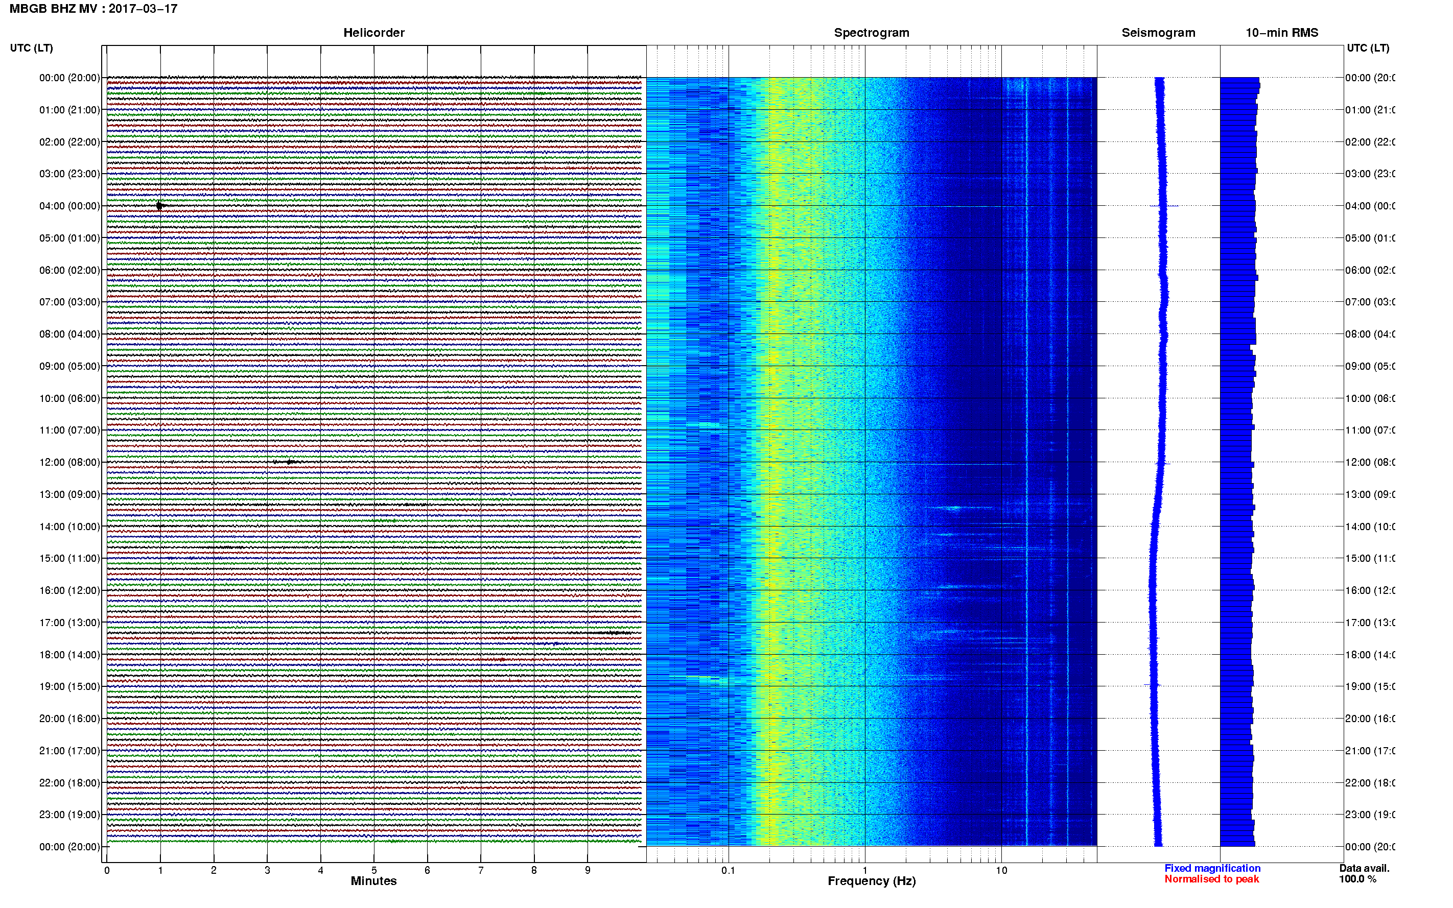The width and height of the screenshot is (1453, 908).
Task: Click the blue 'Fixed magnification' legend text
Action: pyautogui.click(x=1212, y=868)
